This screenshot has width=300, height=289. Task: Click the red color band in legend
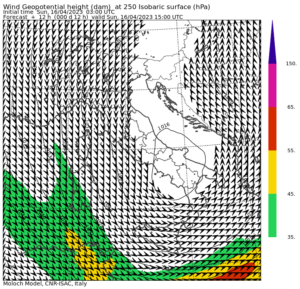(x=272, y=128)
